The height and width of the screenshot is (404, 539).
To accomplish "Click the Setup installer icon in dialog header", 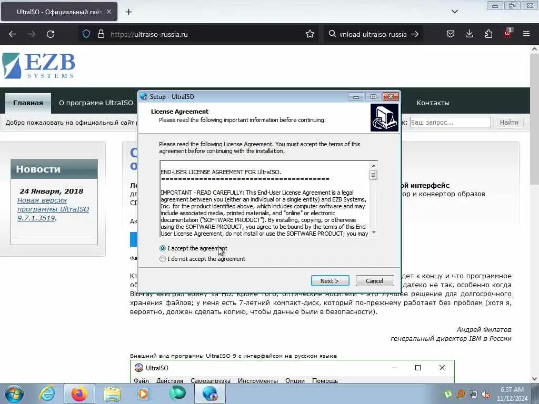I will coord(384,118).
